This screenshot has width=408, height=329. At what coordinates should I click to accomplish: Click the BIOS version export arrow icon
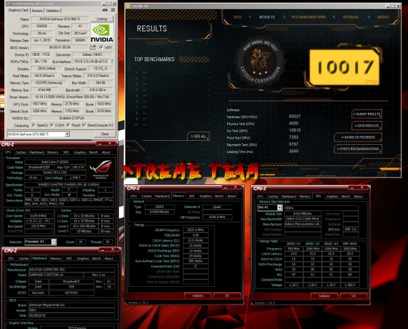click(x=92, y=48)
